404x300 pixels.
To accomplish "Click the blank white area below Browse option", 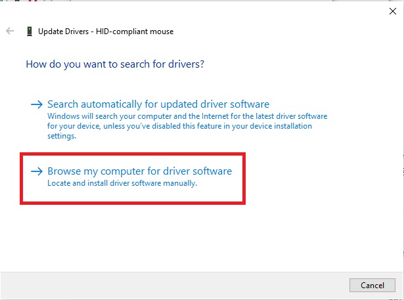I will (197, 236).
